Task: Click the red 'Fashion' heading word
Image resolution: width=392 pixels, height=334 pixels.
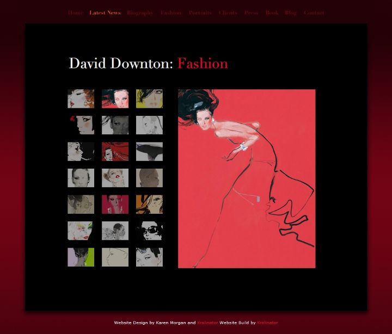Action: (203, 63)
